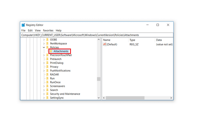
Task: Click the Registry Editor app icon in title bar
Action: click(23, 25)
